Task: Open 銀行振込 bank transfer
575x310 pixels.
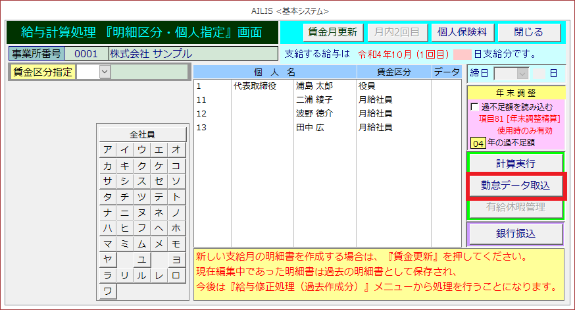Action: (x=515, y=233)
